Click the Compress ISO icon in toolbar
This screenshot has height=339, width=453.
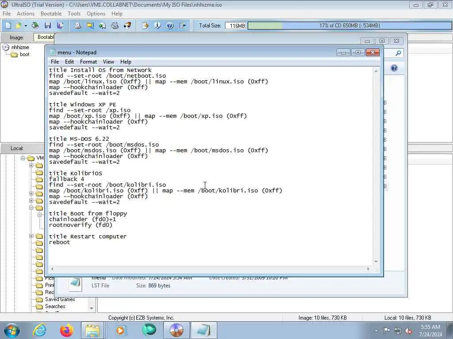(x=90, y=26)
